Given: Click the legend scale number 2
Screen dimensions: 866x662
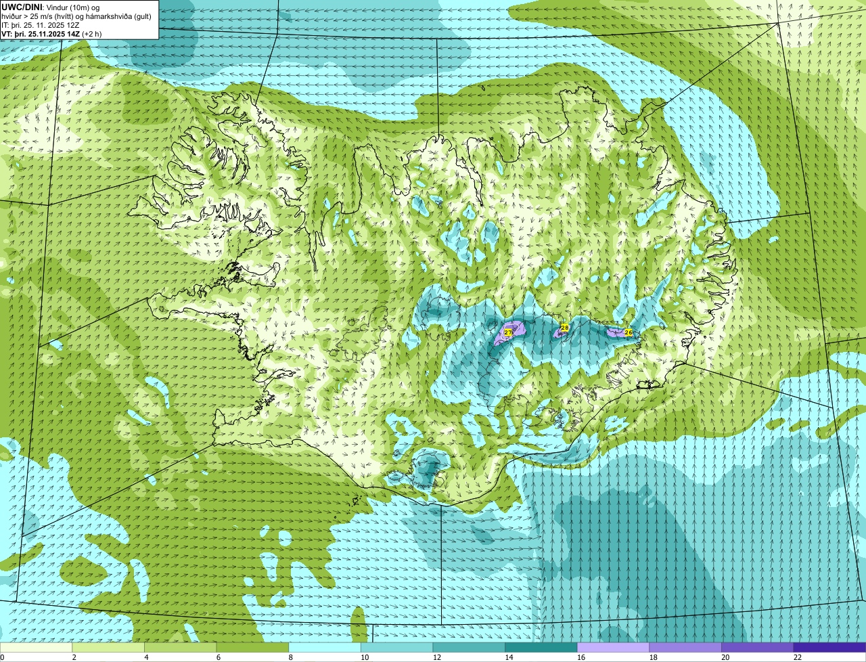Looking at the screenshot, I should pos(74,657).
